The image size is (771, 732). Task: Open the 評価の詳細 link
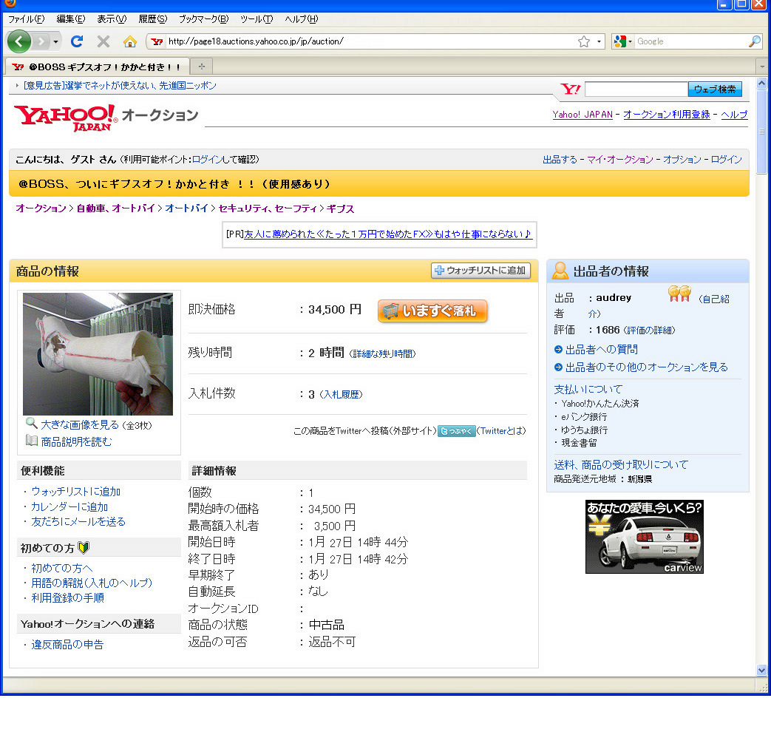pos(649,330)
